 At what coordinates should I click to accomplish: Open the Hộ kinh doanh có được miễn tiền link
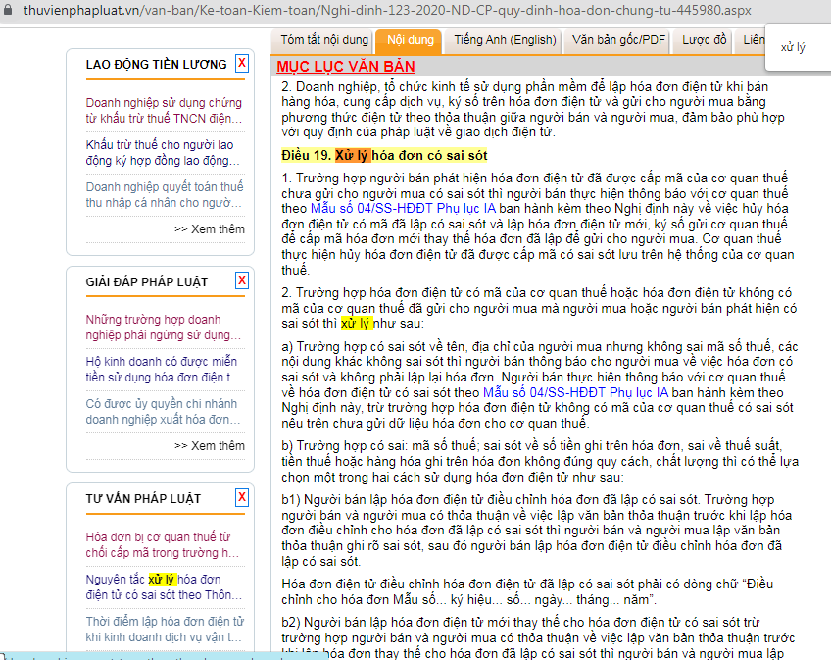[x=164, y=369]
